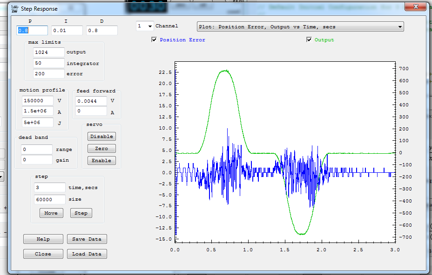Expand the Plot type dropdown list

300,26
